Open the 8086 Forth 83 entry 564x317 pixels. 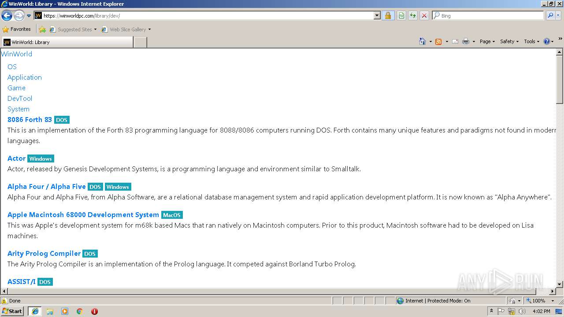point(30,120)
